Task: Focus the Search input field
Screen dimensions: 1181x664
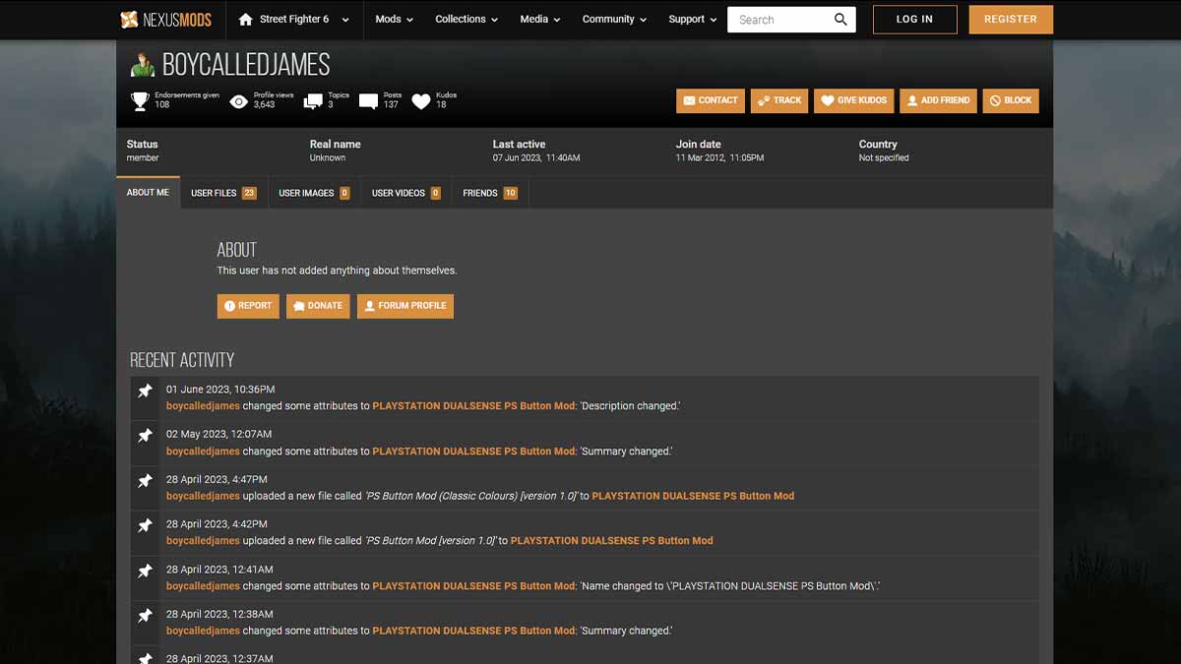Action: [x=779, y=20]
